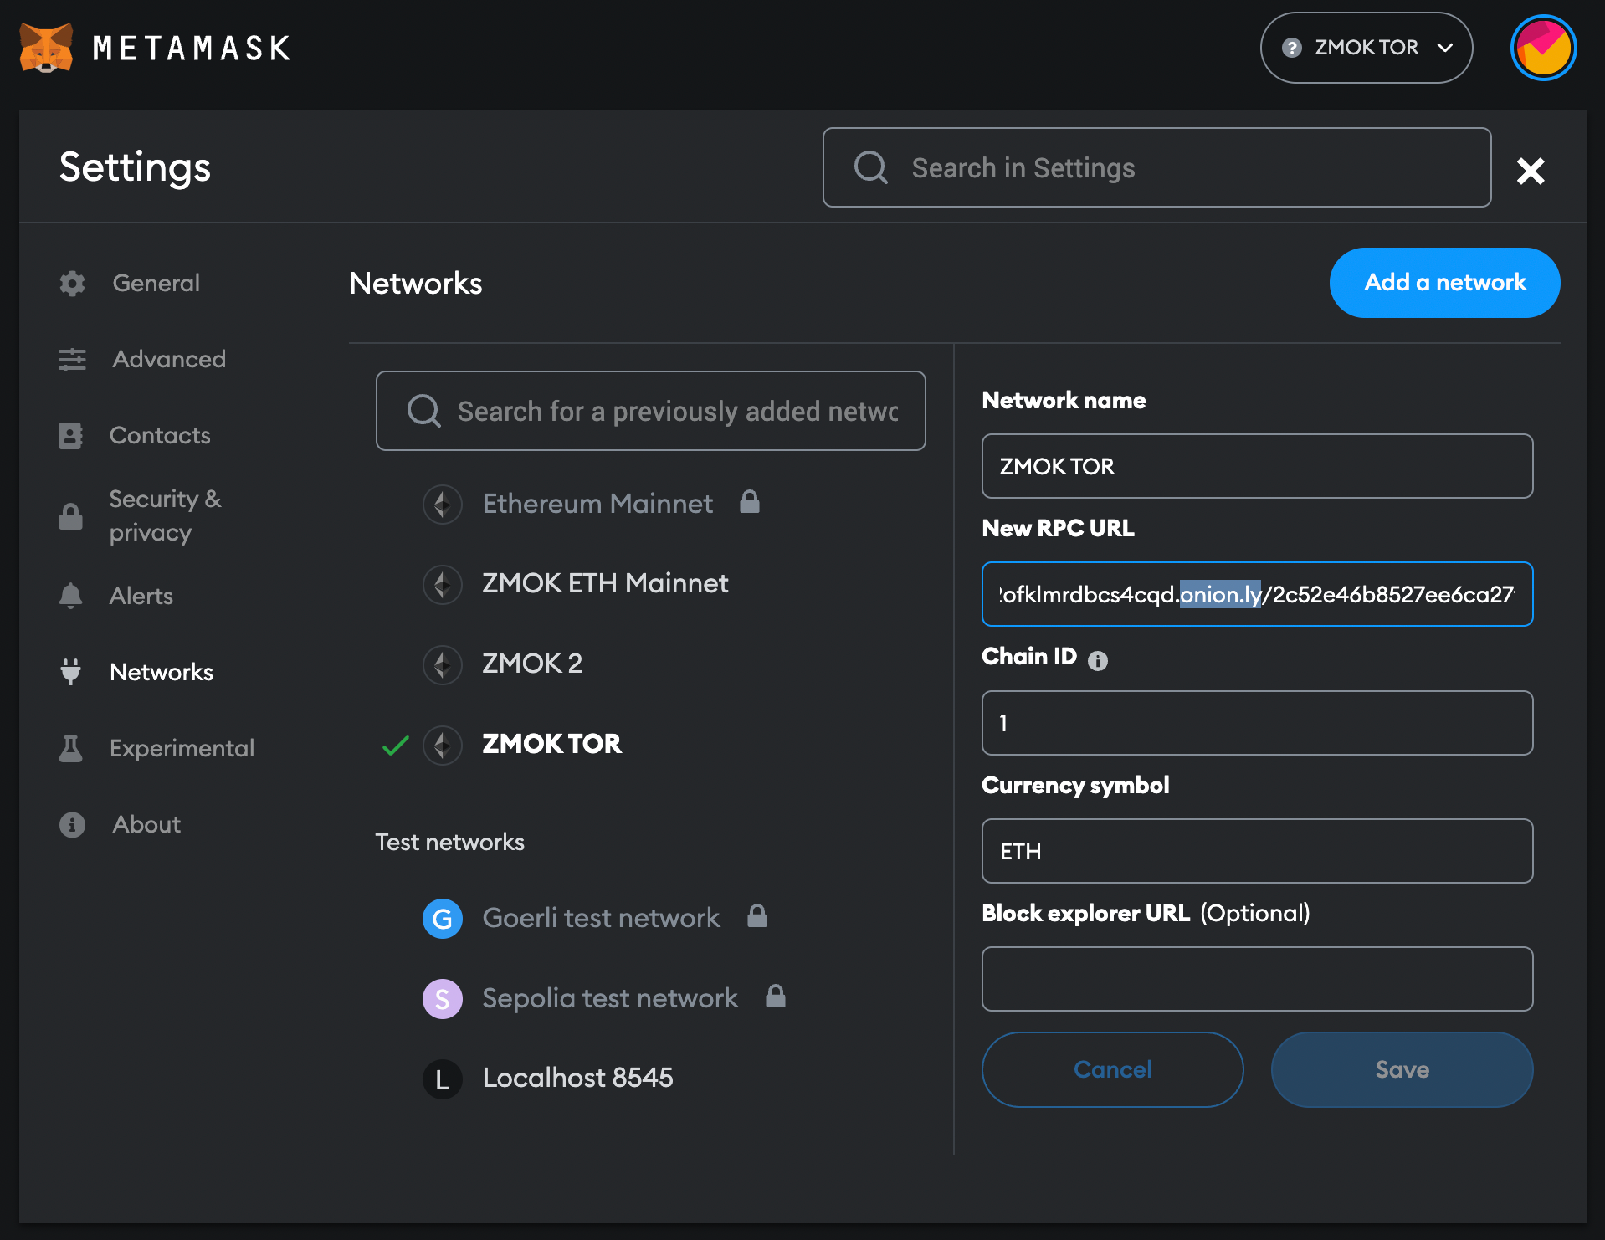Click the lock icon beside Sepolia test network
The height and width of the screenshot is (1240, 1605).
(x=776, y=996)
